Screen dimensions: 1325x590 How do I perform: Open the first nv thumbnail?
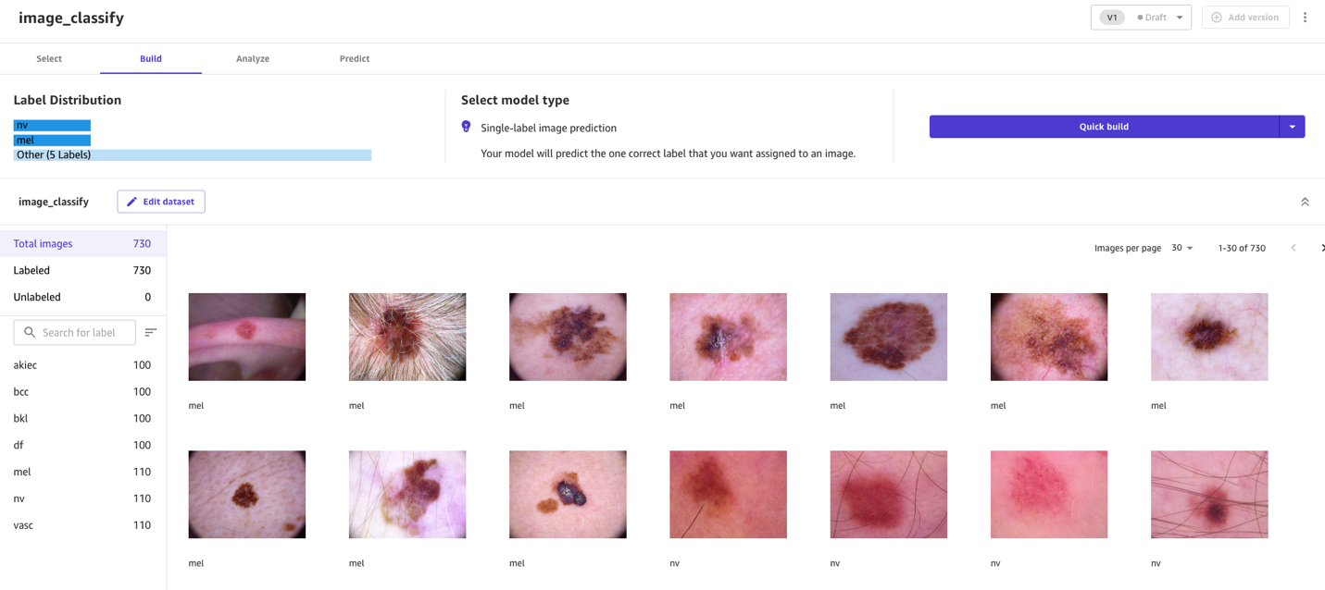(x=728, y=494)
